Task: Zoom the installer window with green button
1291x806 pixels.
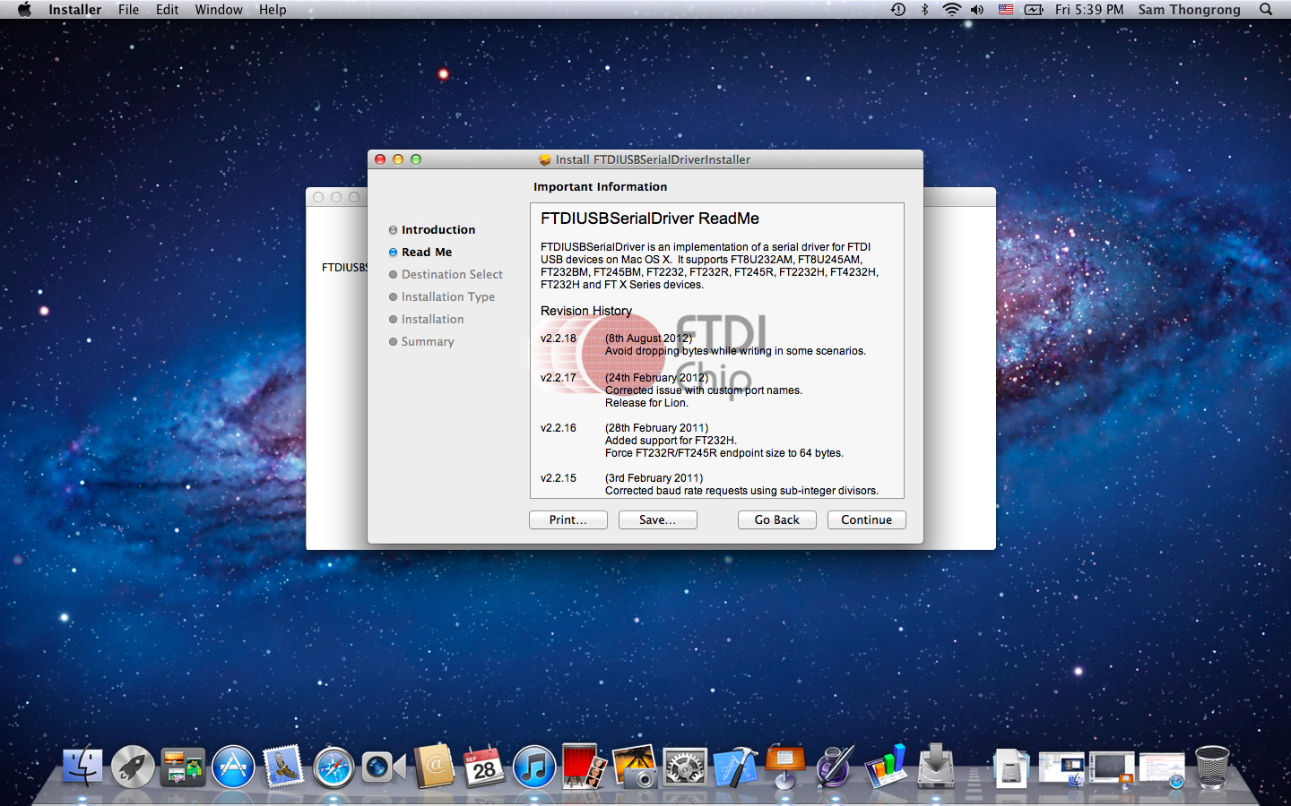Action: click(x=416, y=159)
